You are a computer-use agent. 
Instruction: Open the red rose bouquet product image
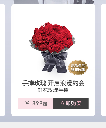[52, 48]
